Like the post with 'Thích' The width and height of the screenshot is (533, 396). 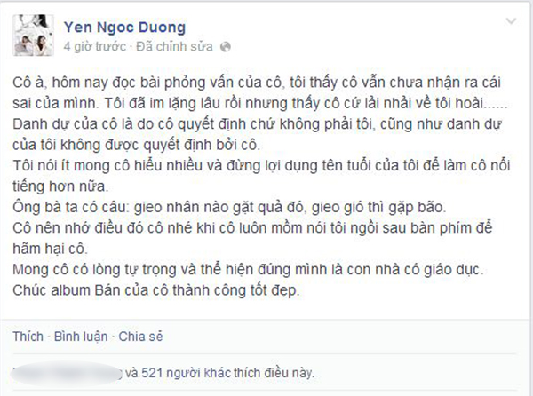coord(28,337)
